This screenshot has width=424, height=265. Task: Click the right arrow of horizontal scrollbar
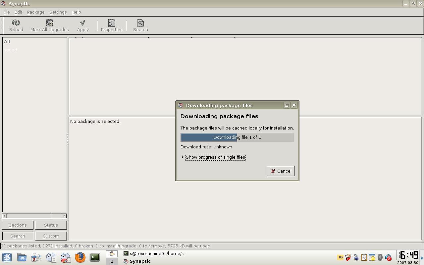(x=64, y=216)
